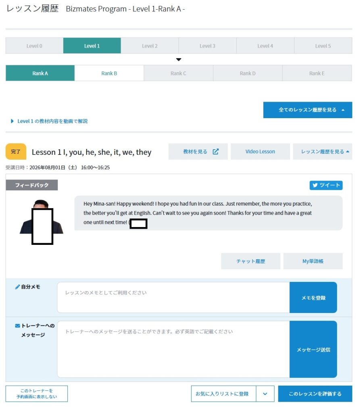
Task: Click the external-link icon on 教材を見る
Action: [215, 152]
